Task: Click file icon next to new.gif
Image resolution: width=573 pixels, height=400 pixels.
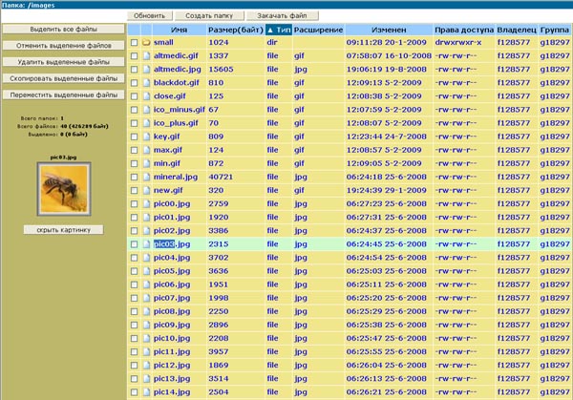Action: point(146,190)
